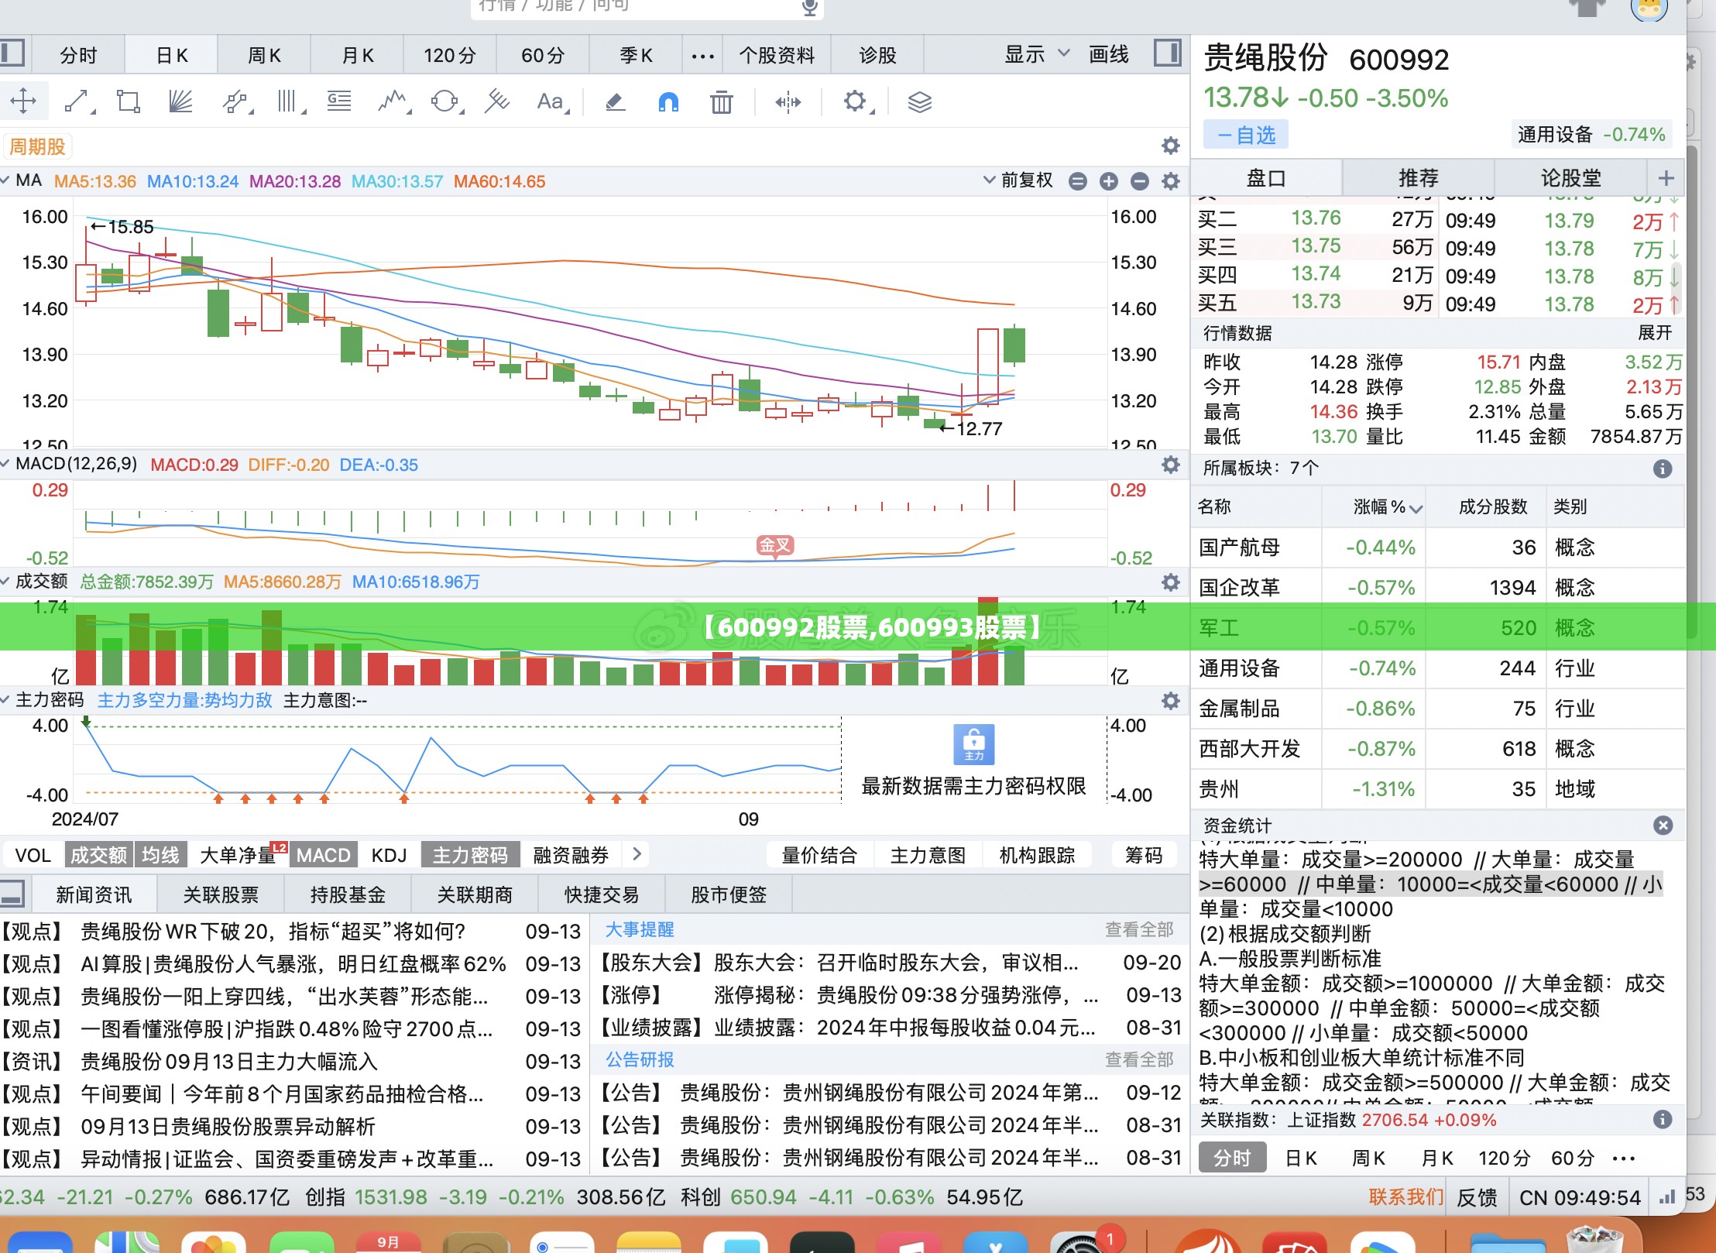
Task: Click 查看全部 next to 大事提醒
Action: [x=1139, y=929]
